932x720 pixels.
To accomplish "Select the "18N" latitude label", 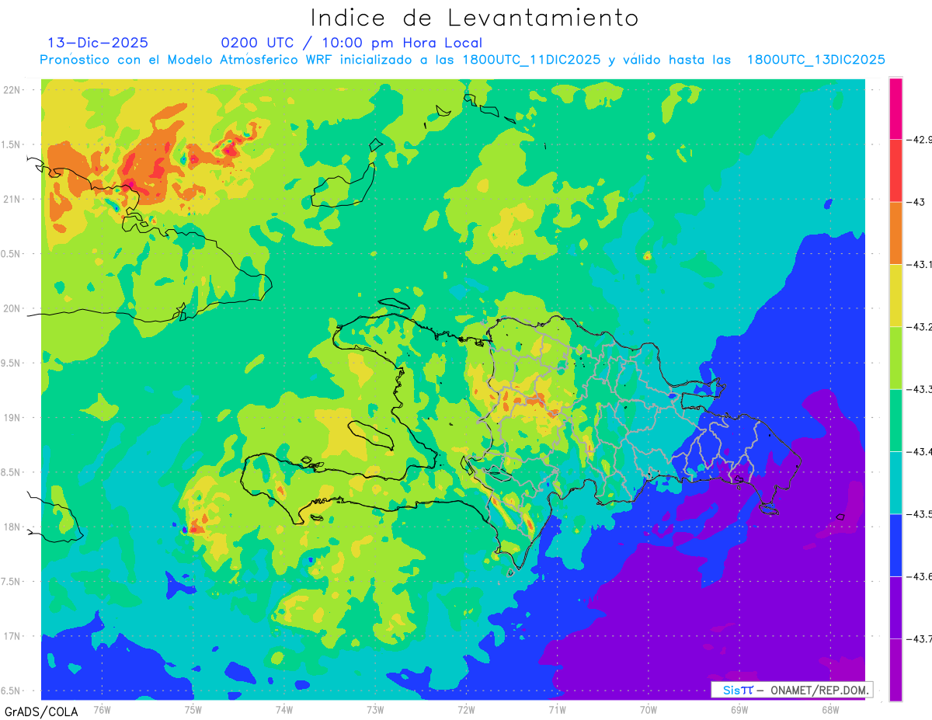I will tap(13, 527).
